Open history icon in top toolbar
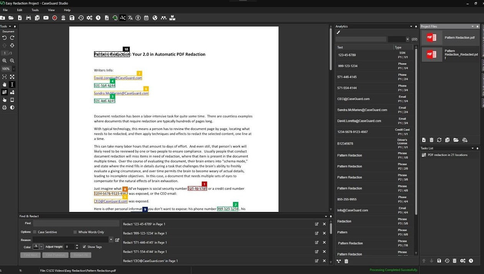 click(x=81, y=18)
